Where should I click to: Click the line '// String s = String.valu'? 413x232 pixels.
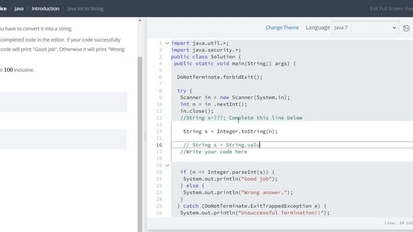[221, 145]
